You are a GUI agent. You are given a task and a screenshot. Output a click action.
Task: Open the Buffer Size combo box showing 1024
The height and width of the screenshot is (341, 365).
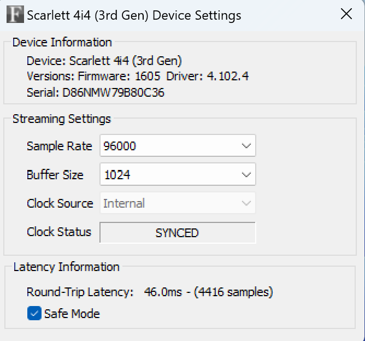point(178,174)
